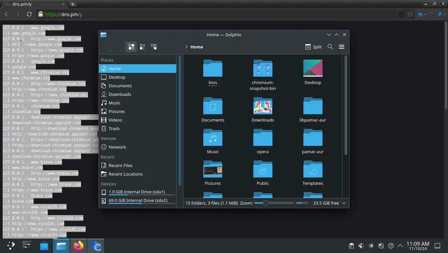This screenshot has width=448, height=253.
Task: Click Dolphin file view vertical scrollbar
Action: 346,105
